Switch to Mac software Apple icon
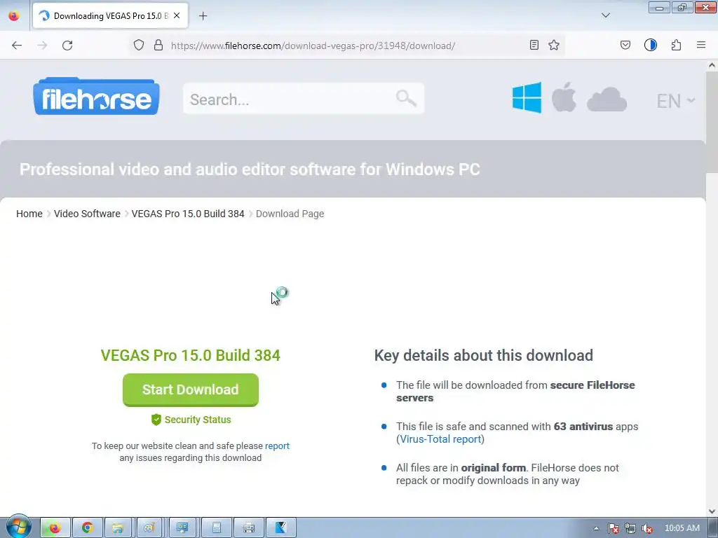 [564, 97]
